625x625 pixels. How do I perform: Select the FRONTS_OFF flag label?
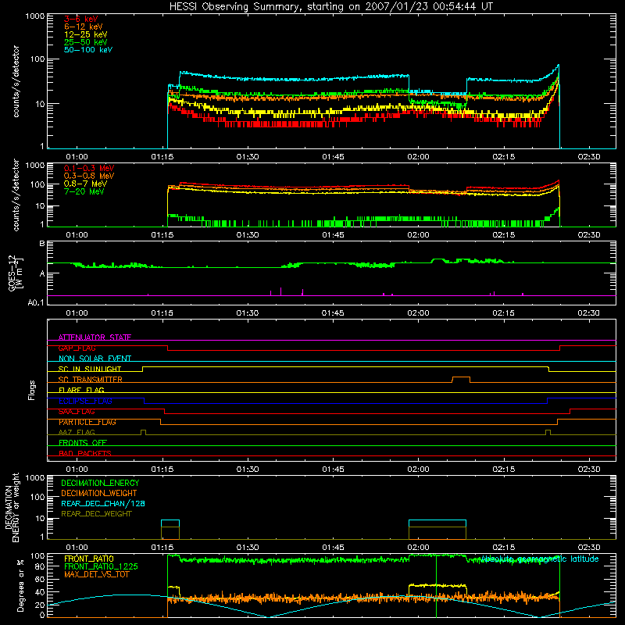pyautogui.click(x=83, y=443)
